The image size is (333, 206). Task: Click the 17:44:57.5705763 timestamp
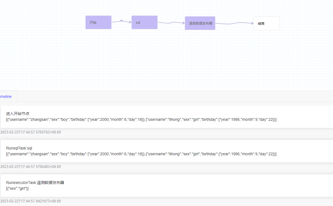click(30, 132)
